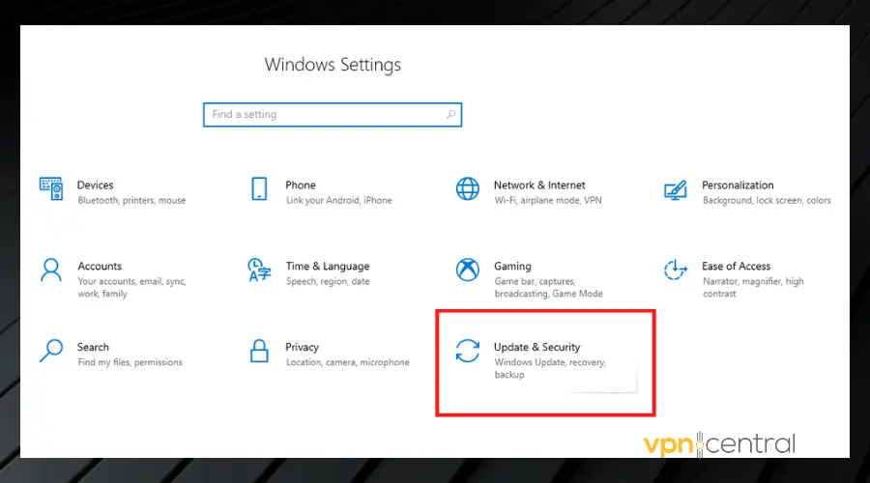Open Time & Language settings label

click(328, 267)
